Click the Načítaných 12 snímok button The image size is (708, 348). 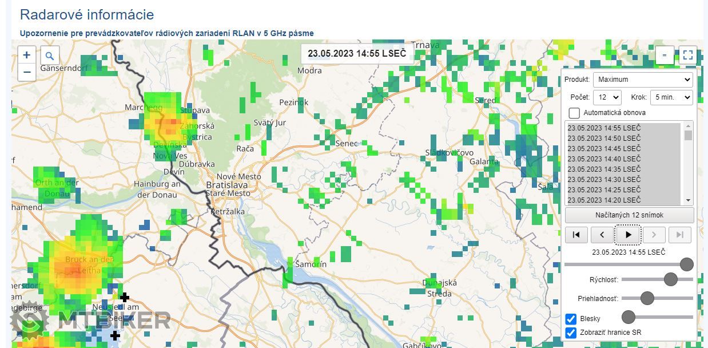(629, 215)
